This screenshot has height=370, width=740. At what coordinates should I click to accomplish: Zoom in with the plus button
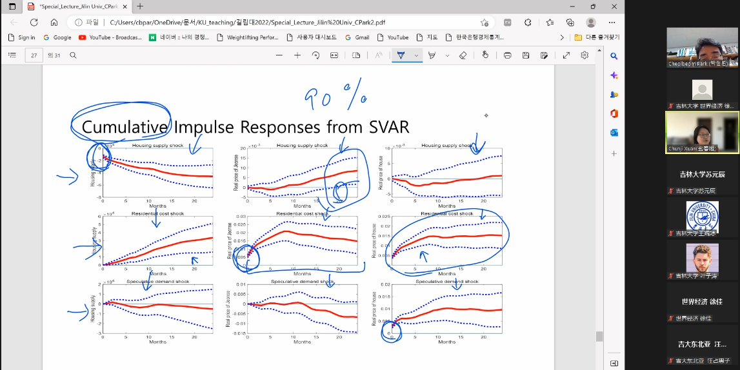coord(297,55)
